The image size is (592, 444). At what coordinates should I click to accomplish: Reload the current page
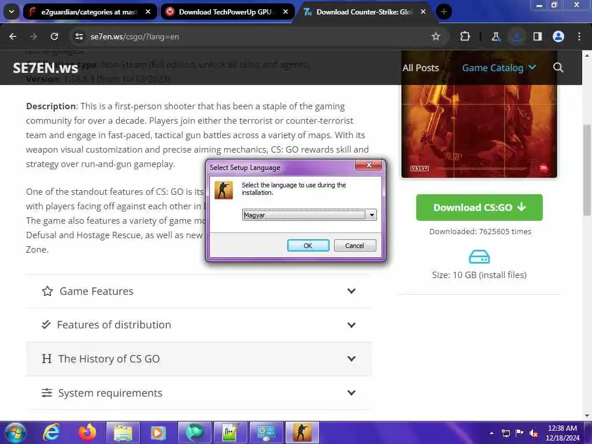(54, 36)
